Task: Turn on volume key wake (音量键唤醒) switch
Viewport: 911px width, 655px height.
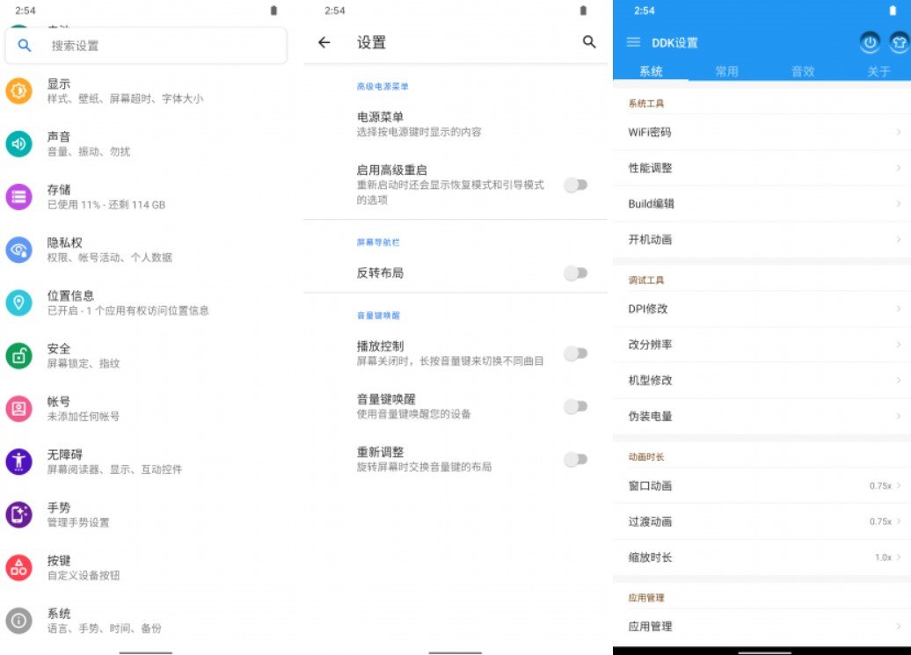Action: pyautogui.click(x=575, y=406)
